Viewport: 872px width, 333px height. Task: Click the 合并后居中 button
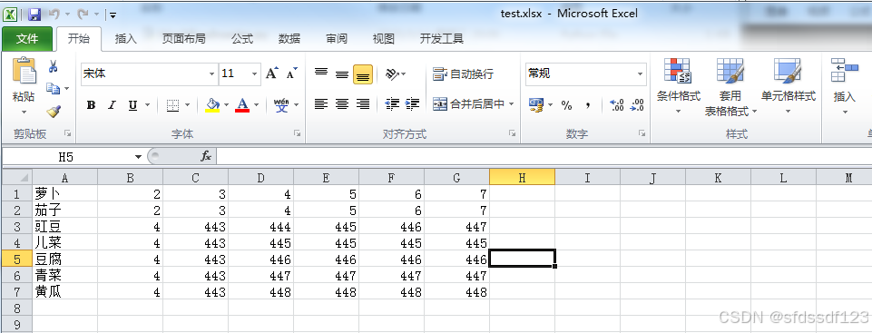coord(468,104)
